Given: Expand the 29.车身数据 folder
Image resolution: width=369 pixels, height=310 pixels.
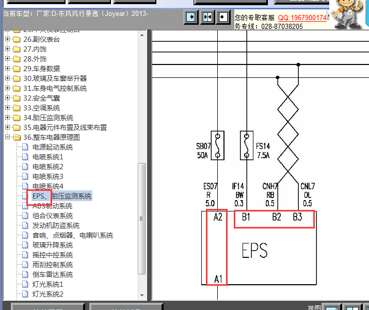Looking at the screenshot, I should (7, 68).
